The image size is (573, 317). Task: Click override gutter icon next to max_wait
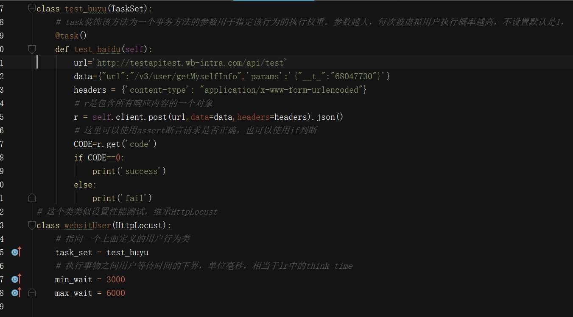point(16,293)
